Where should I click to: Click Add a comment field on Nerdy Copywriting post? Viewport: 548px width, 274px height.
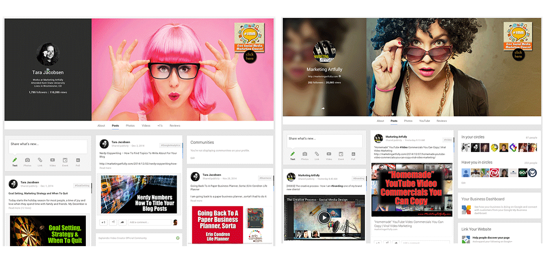click(149, 222)
